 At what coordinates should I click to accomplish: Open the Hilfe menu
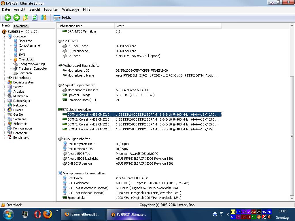(x=86, y=9)
